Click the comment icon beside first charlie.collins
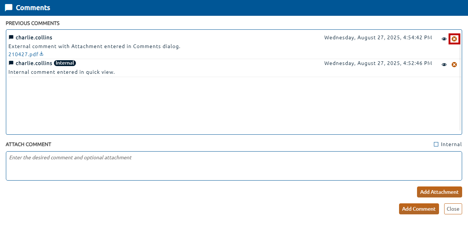Viewport: 468px width, 225px height. click(11, 37)
